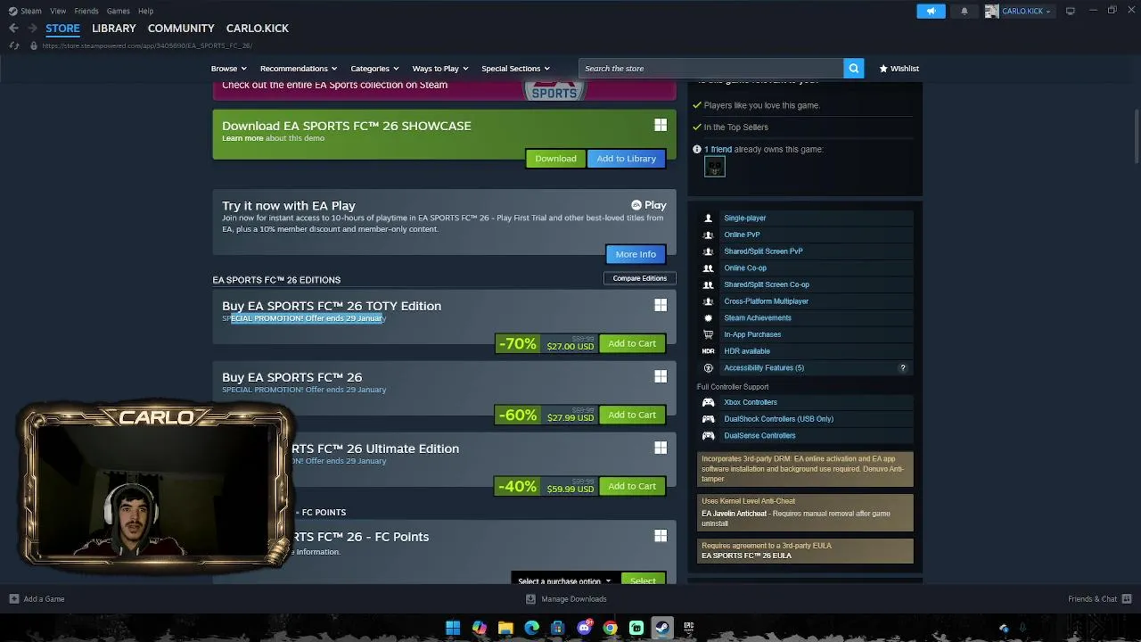Viewport: 1141px width, 642px height.
Task: Add TOTY Edition to cart
Action: [632, 343]
